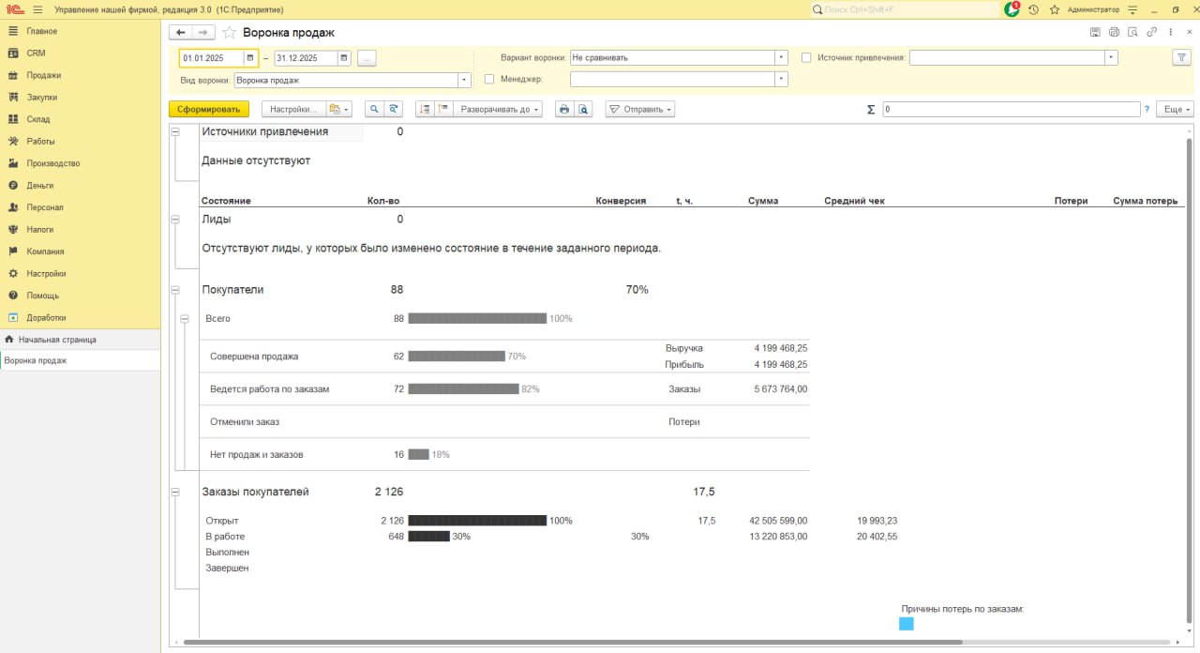Click the repeat search icon
Screen dimensions: 1200x653
tap(393, 109)
